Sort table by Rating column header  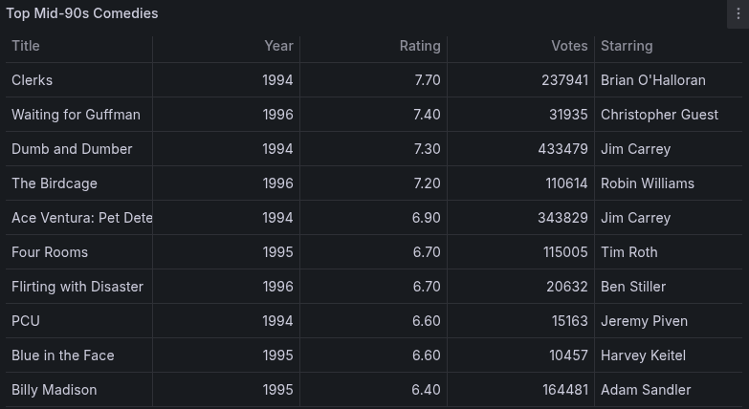pyautogui.click(x=420, y=46)
